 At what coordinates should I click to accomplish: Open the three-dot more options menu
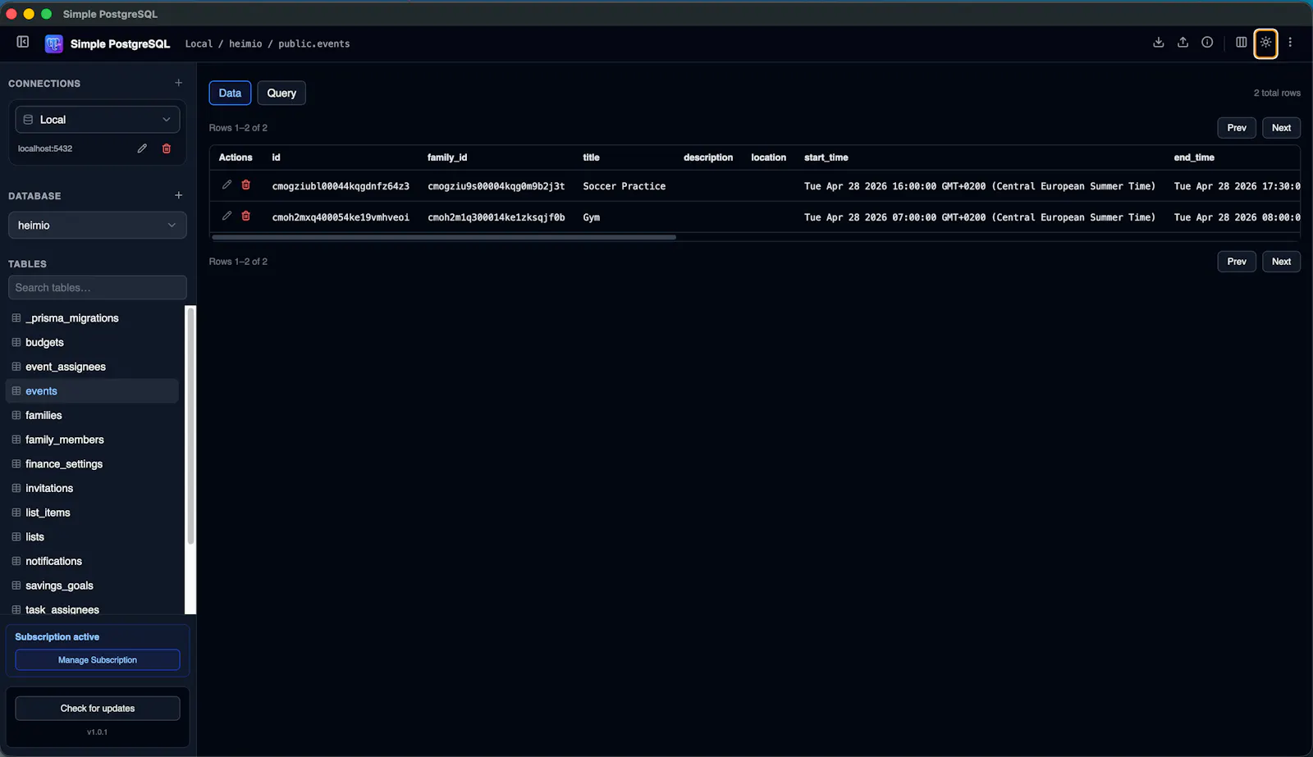point(1290,43)
